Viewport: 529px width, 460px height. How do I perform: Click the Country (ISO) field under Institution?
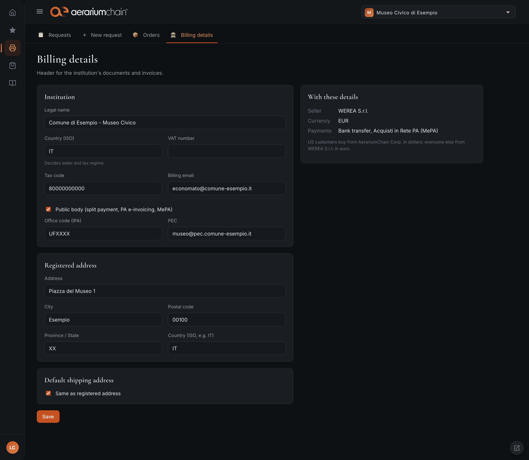pyautogui.click(x=103, y=151)
